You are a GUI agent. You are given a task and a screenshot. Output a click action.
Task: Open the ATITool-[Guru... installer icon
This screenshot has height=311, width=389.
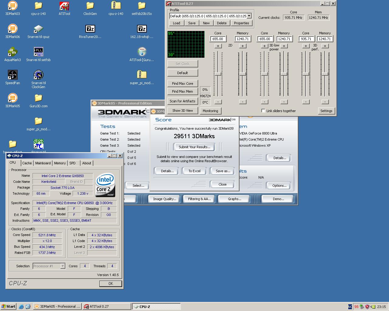coord(142,54)
